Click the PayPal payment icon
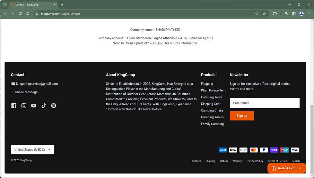This screenshot has width=314, height=178. click(264, 150)
